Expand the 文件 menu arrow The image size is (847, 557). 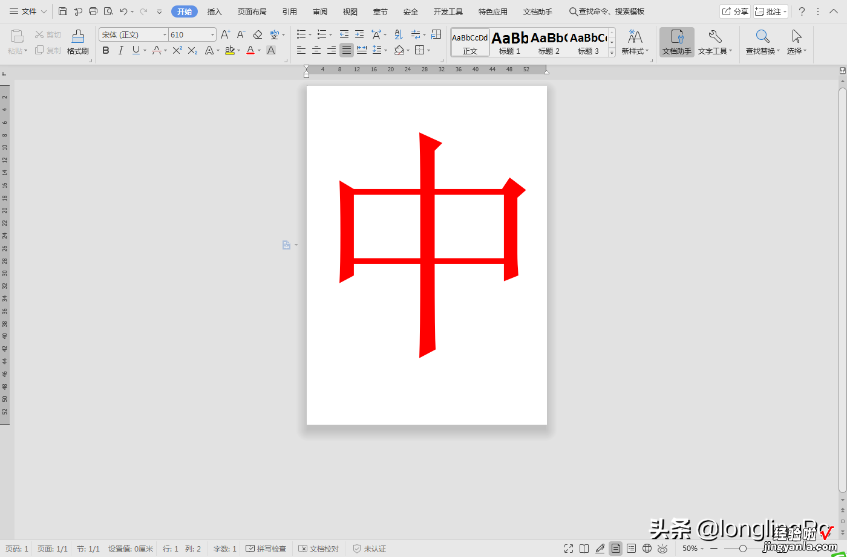tap(44, 11)
